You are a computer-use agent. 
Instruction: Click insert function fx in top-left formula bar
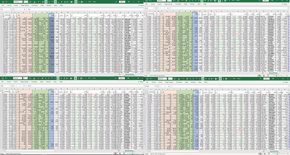click(24, 9)
